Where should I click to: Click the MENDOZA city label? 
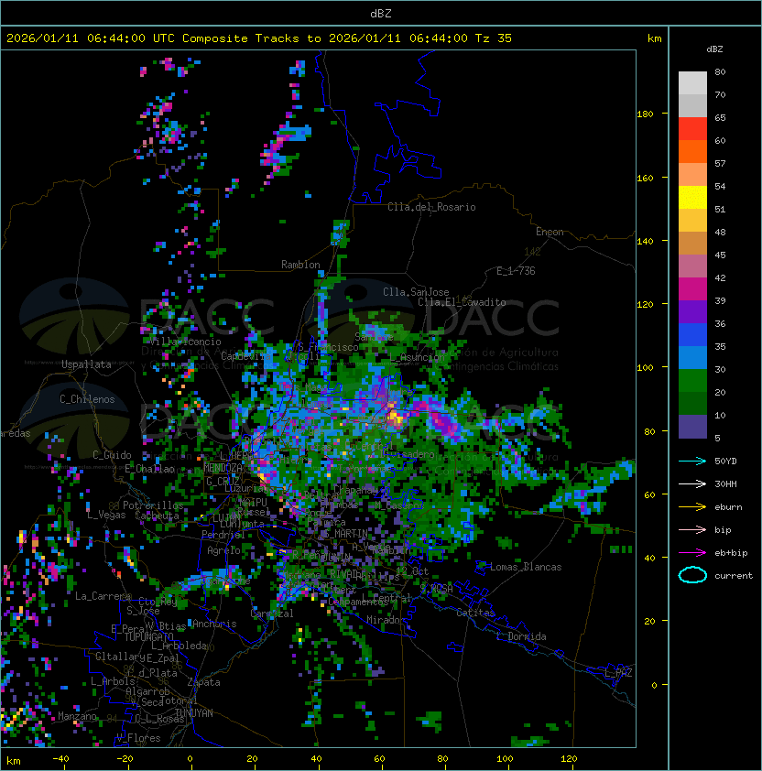tap(223, 468)
